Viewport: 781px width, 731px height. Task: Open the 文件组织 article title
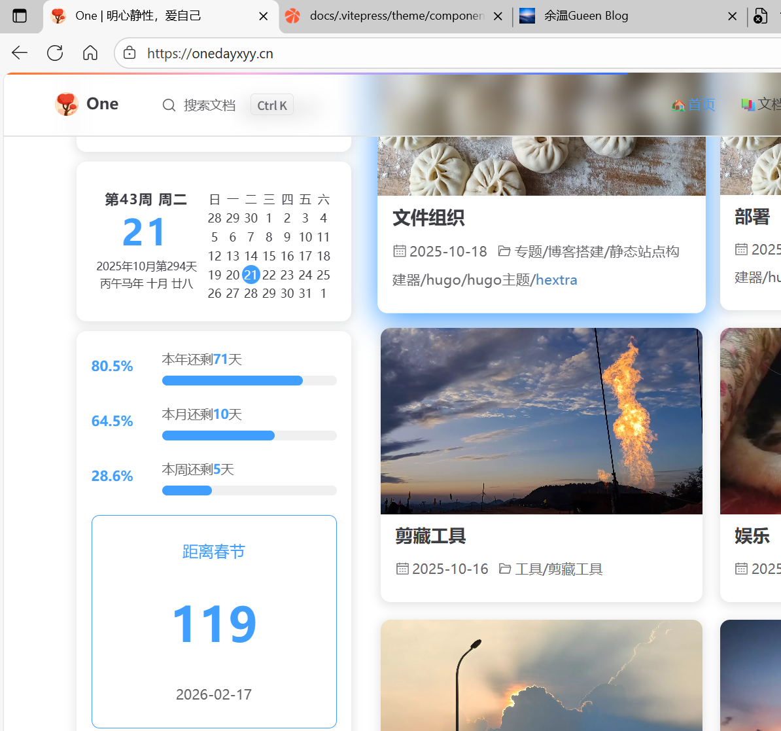point(428,218)
